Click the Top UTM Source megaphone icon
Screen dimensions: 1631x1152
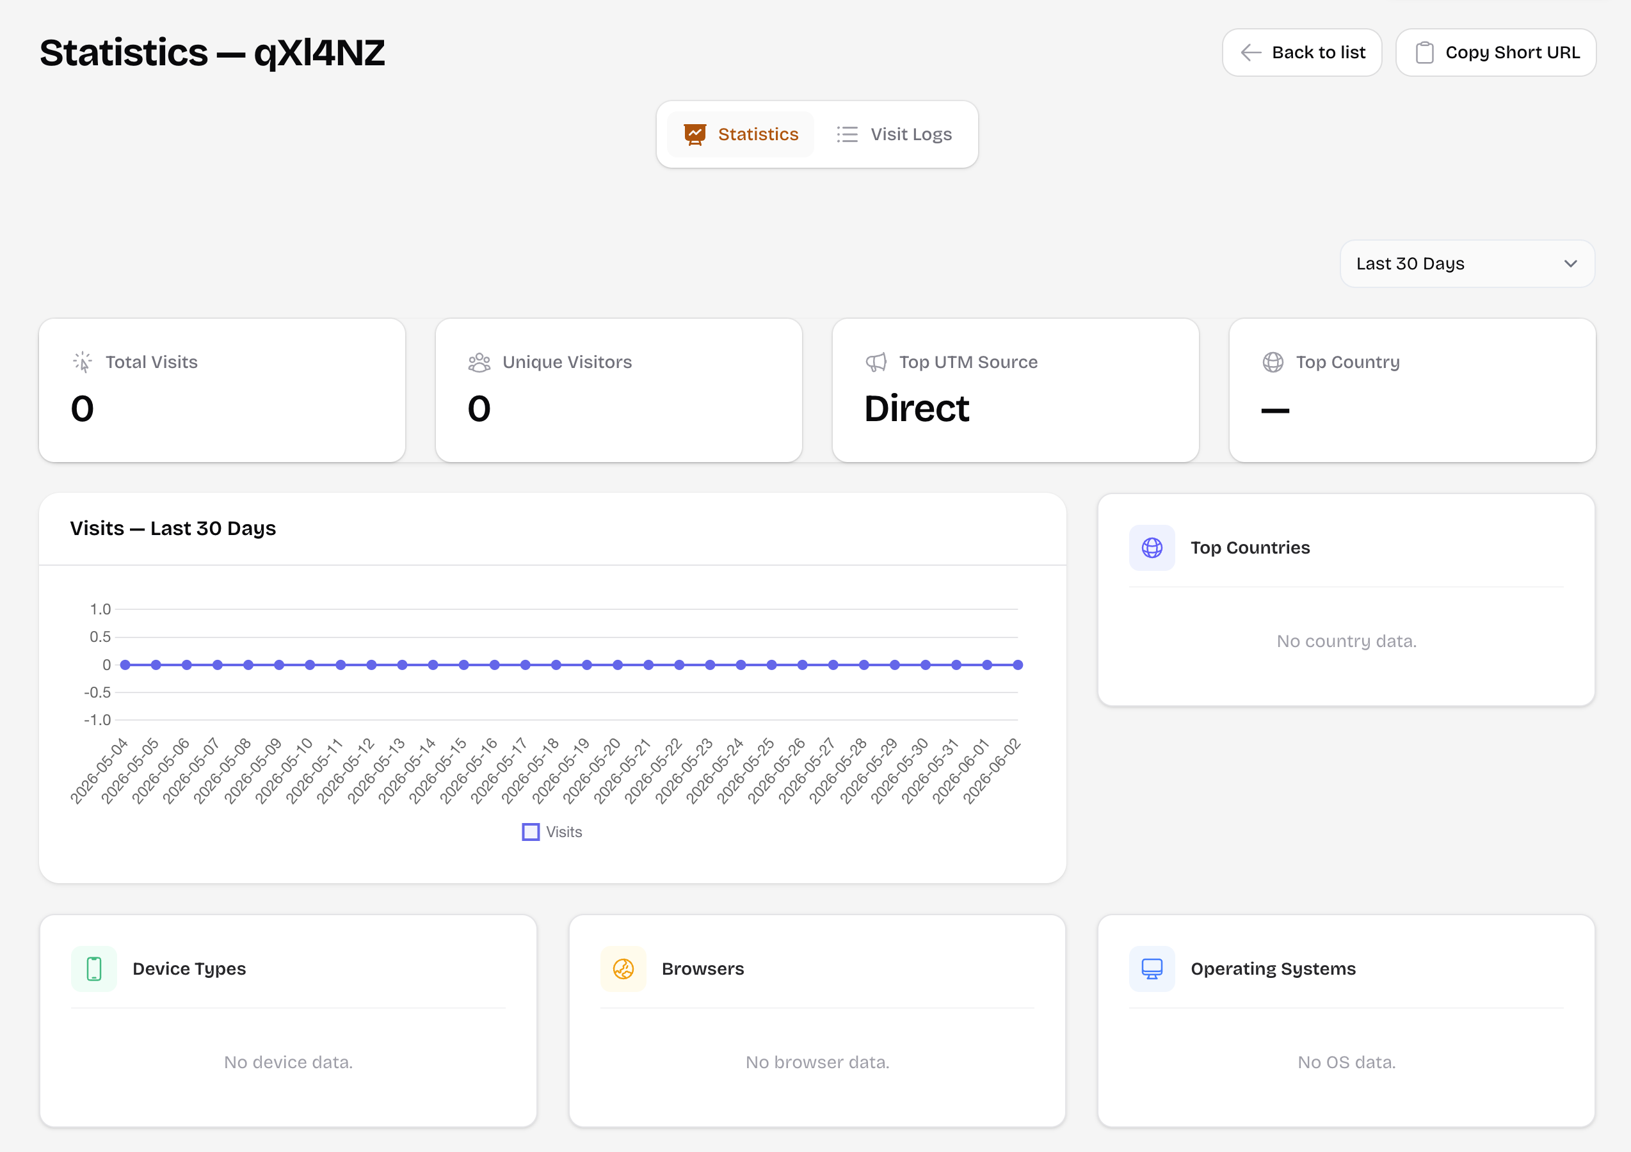point(876,362)
